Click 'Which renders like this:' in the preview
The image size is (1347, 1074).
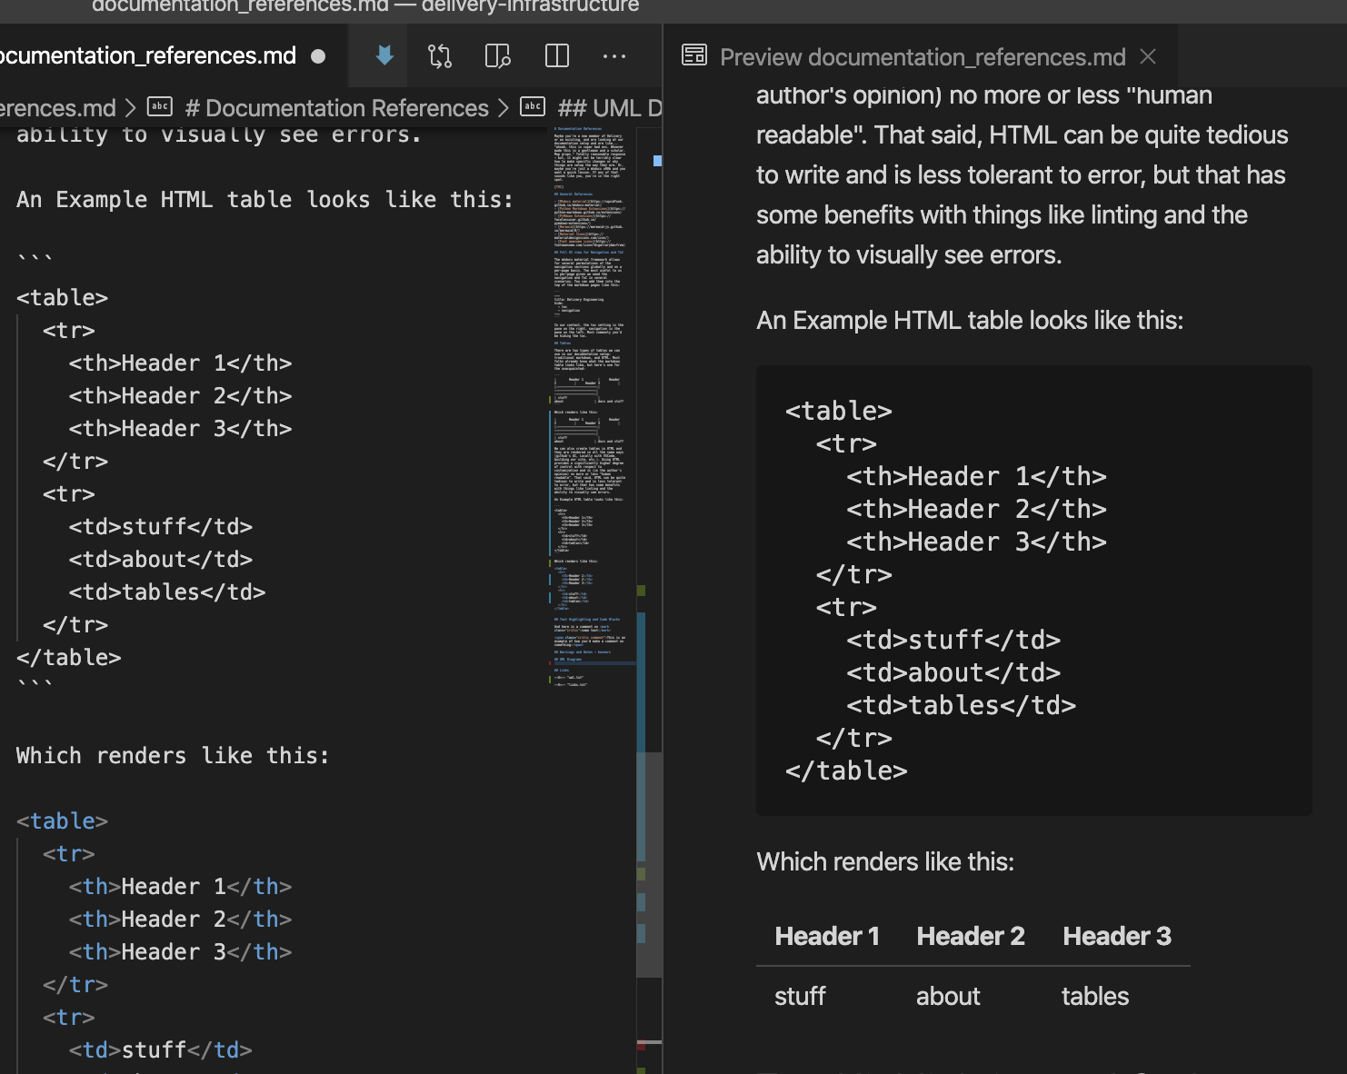tap(885, 862)
